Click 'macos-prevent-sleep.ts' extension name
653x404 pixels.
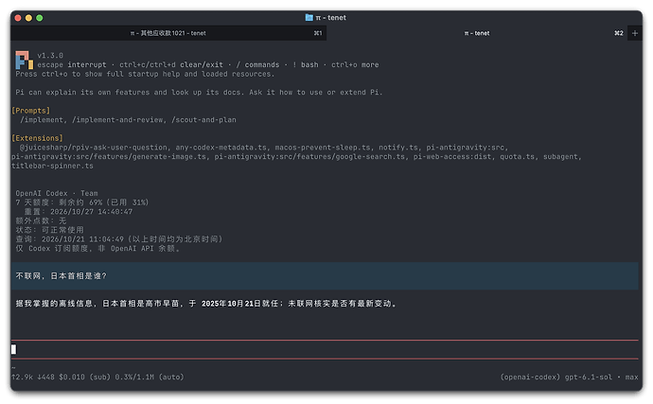click(x=323, y=148)
